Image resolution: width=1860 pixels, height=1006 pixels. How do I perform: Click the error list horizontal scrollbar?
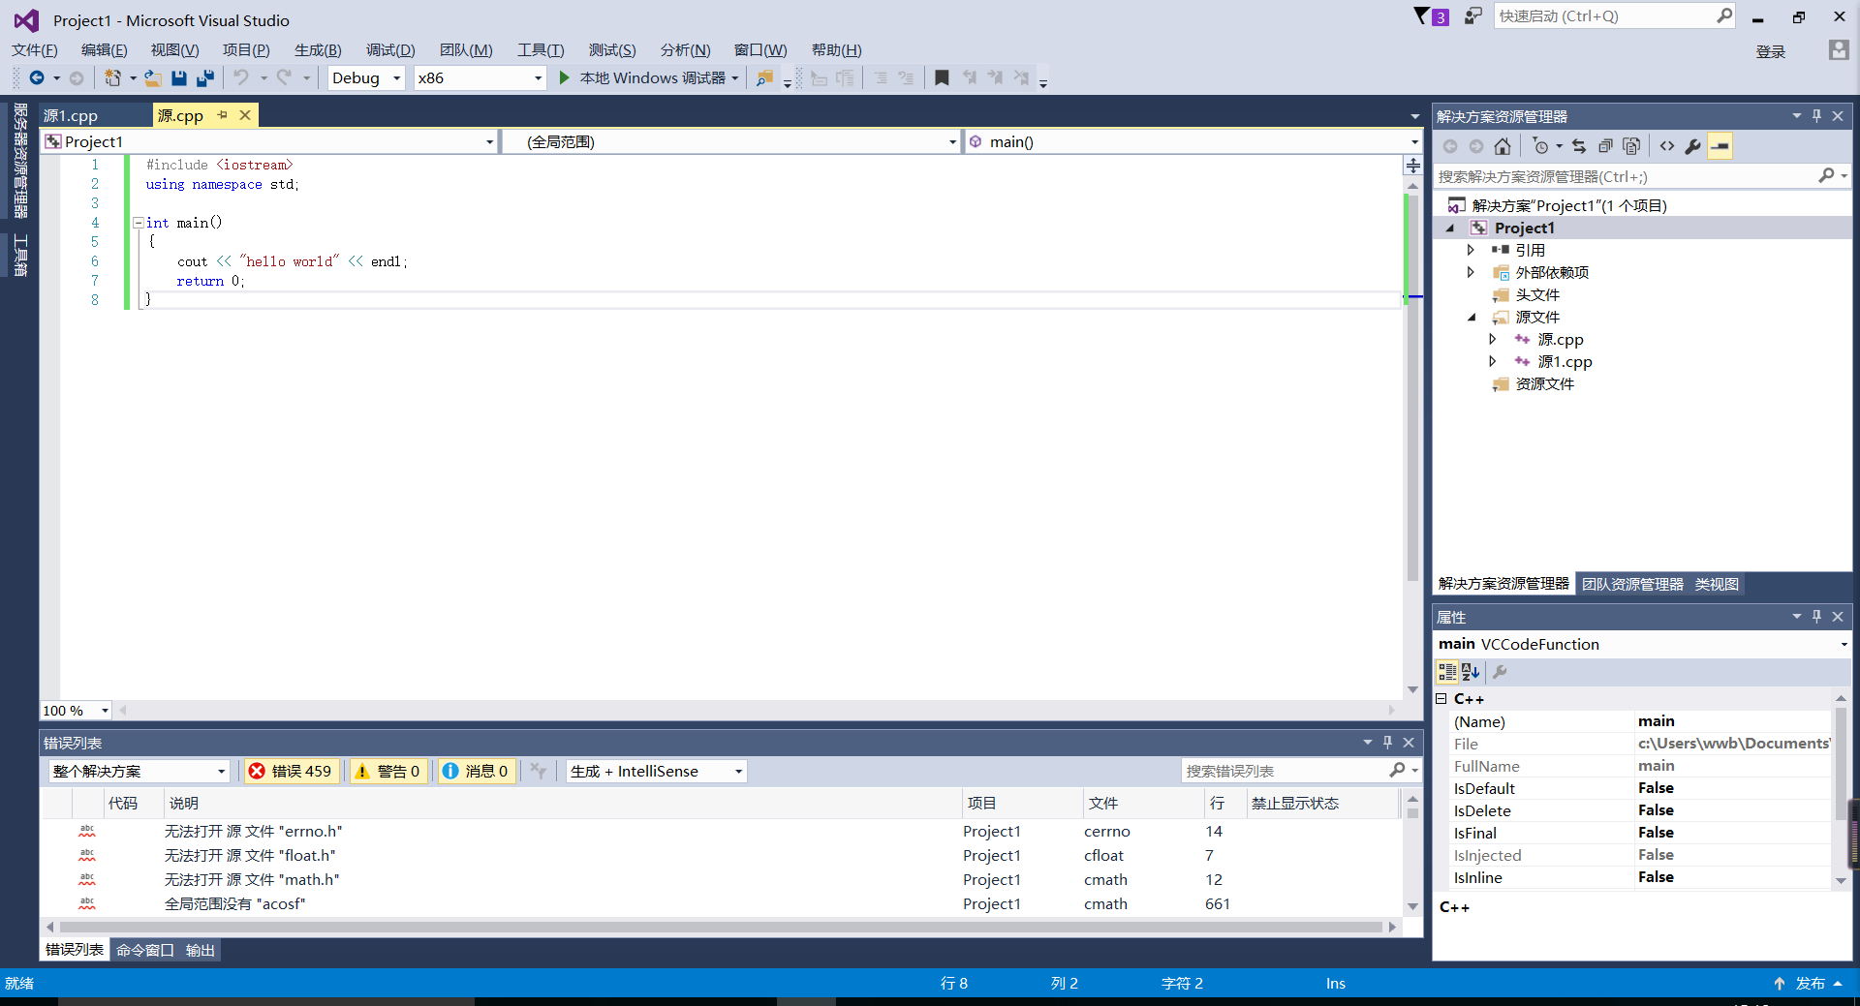(721, 927)
